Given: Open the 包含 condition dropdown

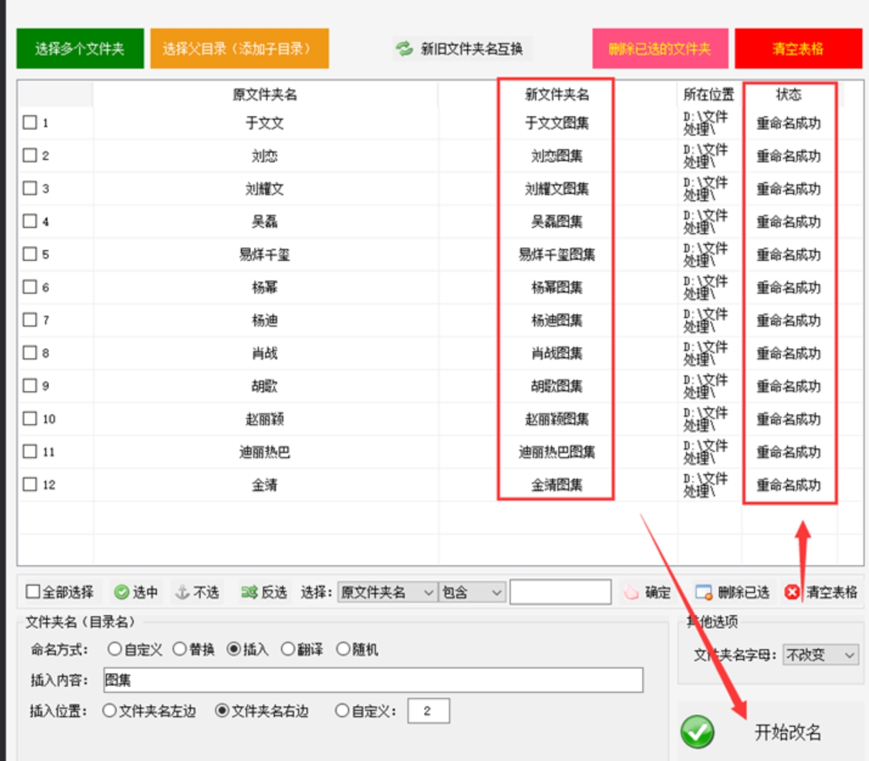Looking at the screenshot, I should pyautogui.click(x=473, y=592).
